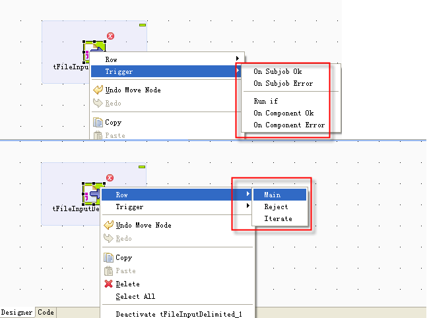Choose On Component Ok trigger
Image resolution: width=429 pixels, height=318 pixels.
(x=283, y=113)
